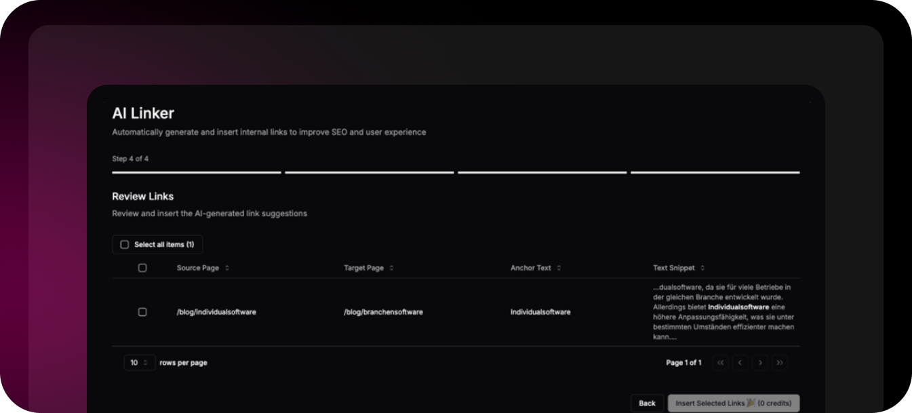The height and width of the screenshot is (413, 912).
Task: Click the Individualsoftware anchor text cell
Action: click(540, 312)
